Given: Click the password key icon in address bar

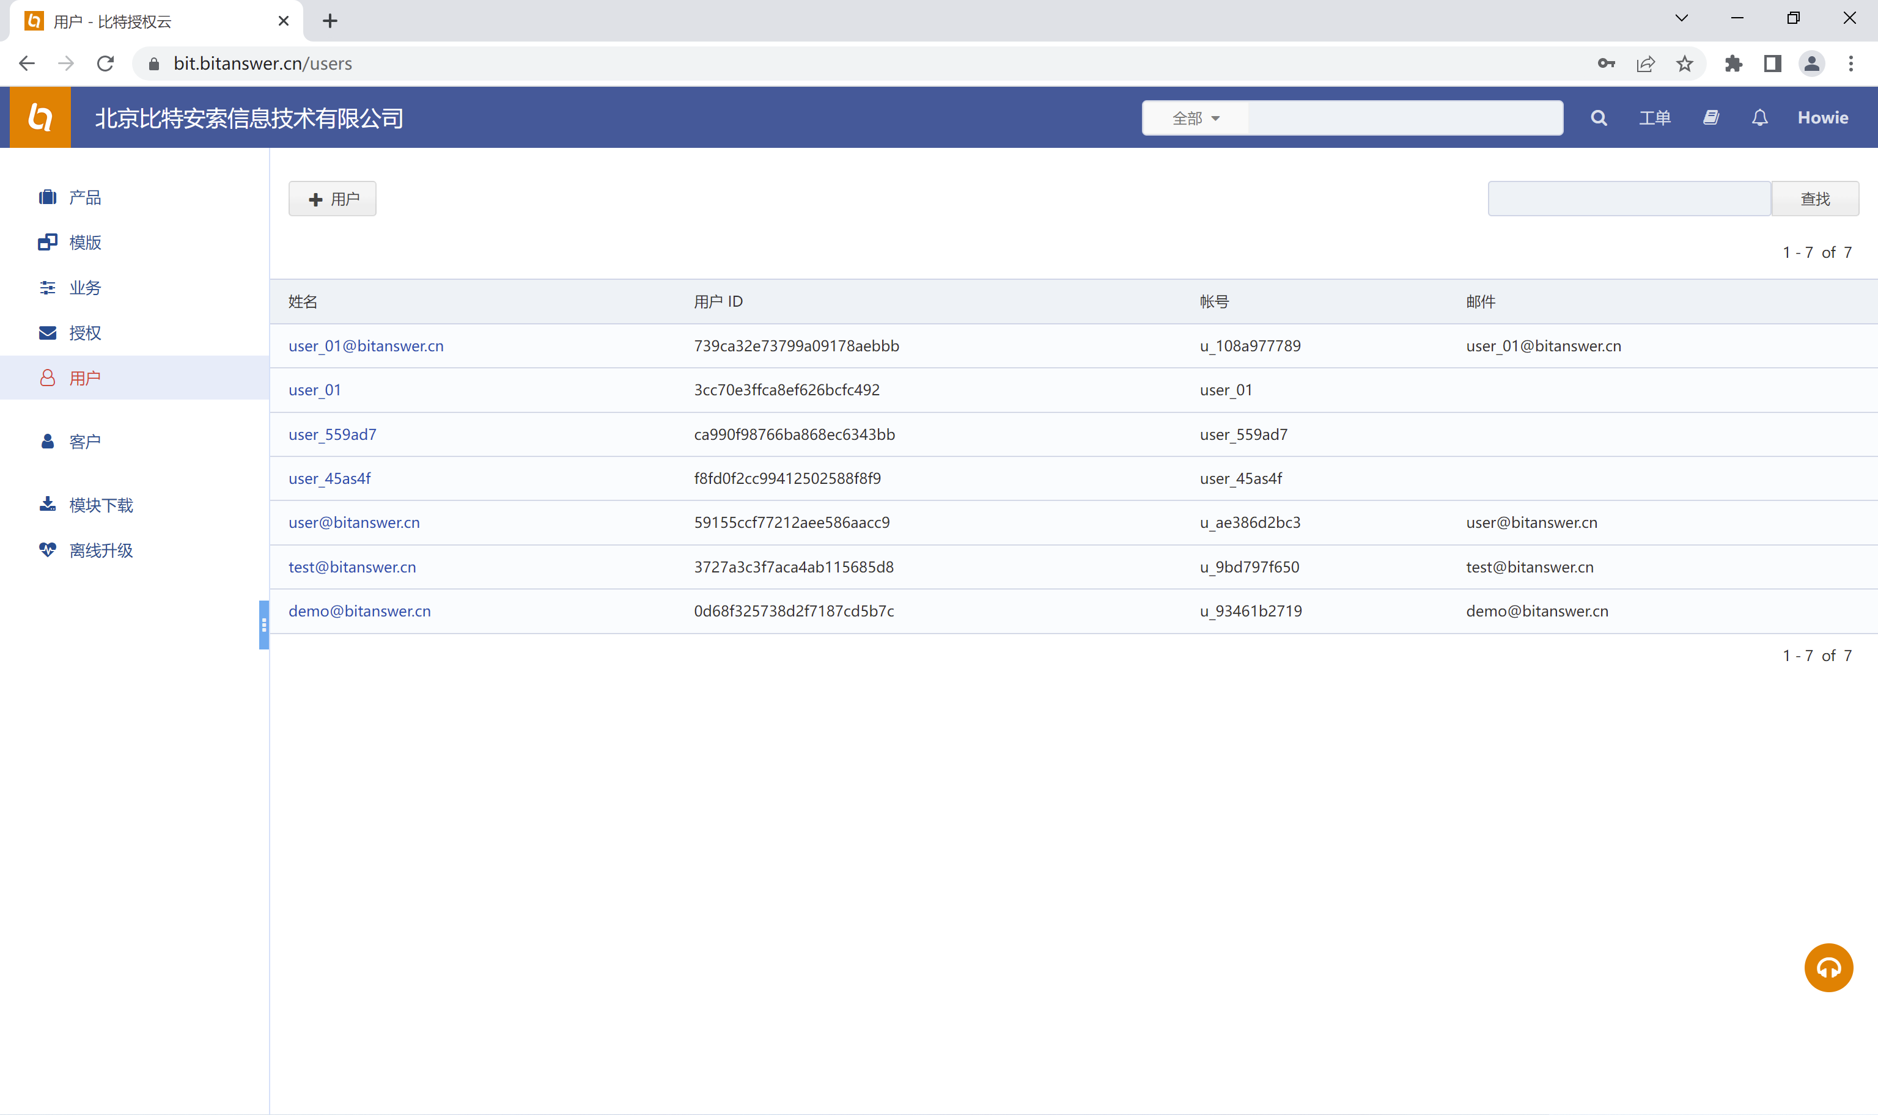Looking at the screenshot, I should pyautogui.click(x=1606, y=64).
